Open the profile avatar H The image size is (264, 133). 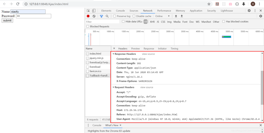[x=253, y=4]
